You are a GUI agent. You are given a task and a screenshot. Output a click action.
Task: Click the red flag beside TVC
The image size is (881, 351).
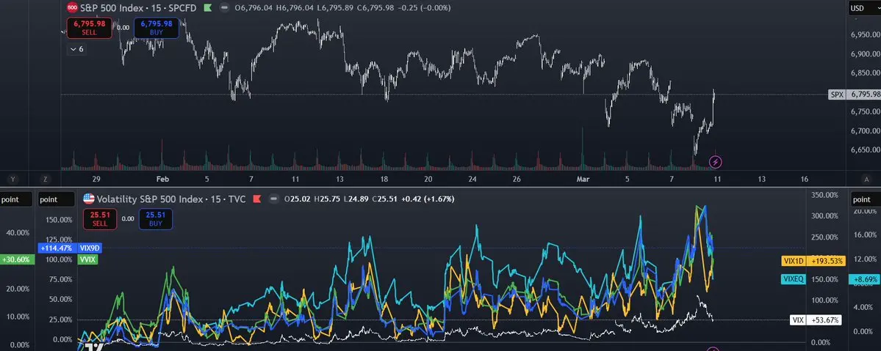[x=257, y=199]
